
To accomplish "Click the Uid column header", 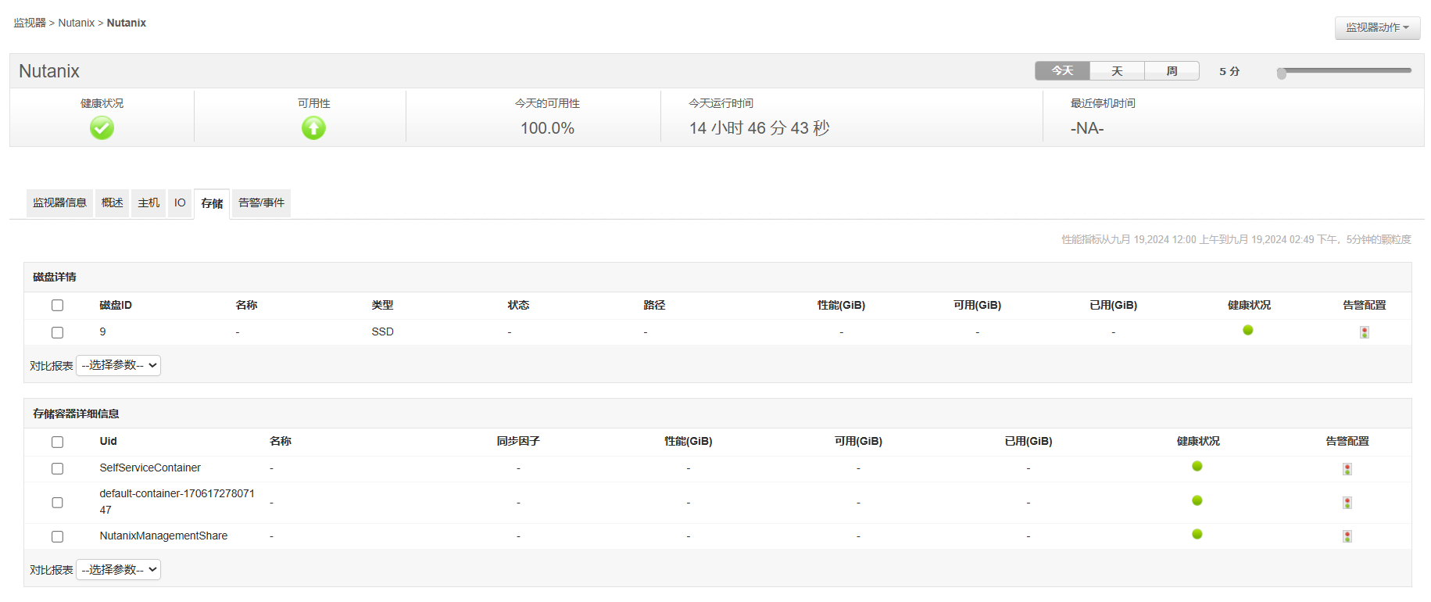I will point(108,441).
